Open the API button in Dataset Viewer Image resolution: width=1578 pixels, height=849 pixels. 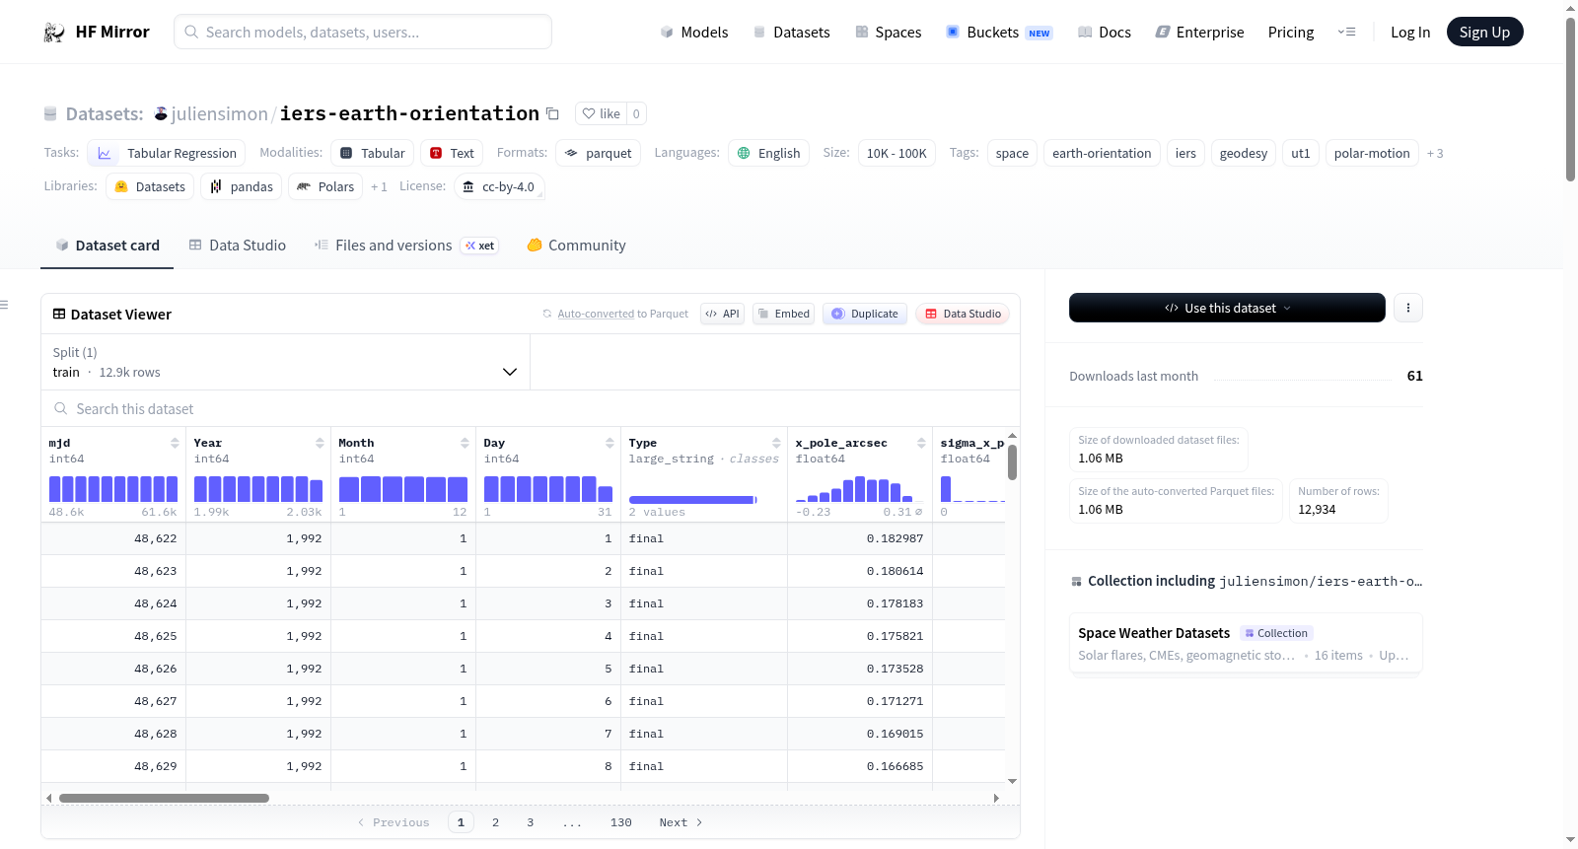723,314
